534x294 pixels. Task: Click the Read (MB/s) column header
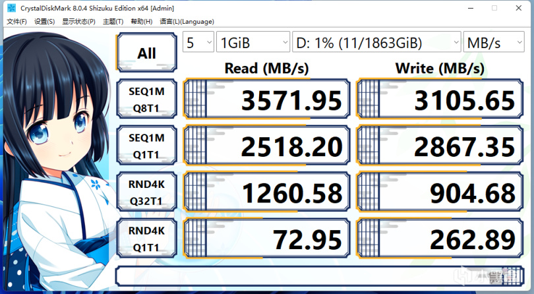266,68
